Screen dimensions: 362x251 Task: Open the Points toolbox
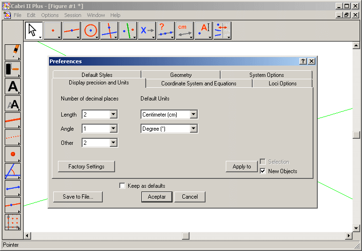pyautogui.click(x=53, y=31)
